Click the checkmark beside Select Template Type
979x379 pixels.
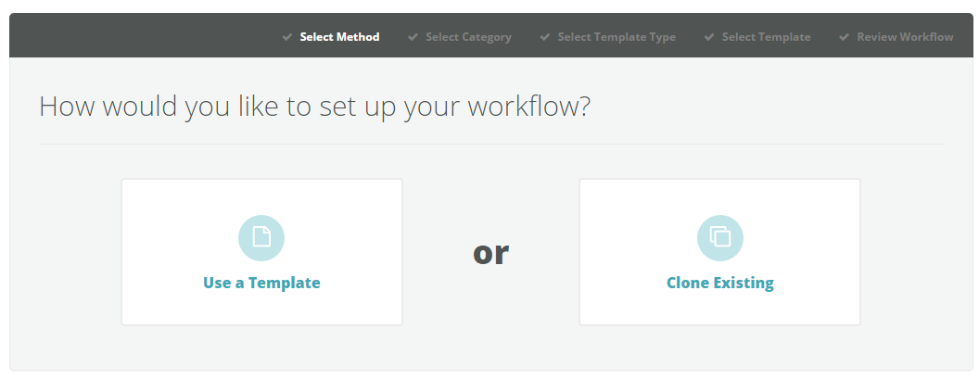[x=545, y=37]
